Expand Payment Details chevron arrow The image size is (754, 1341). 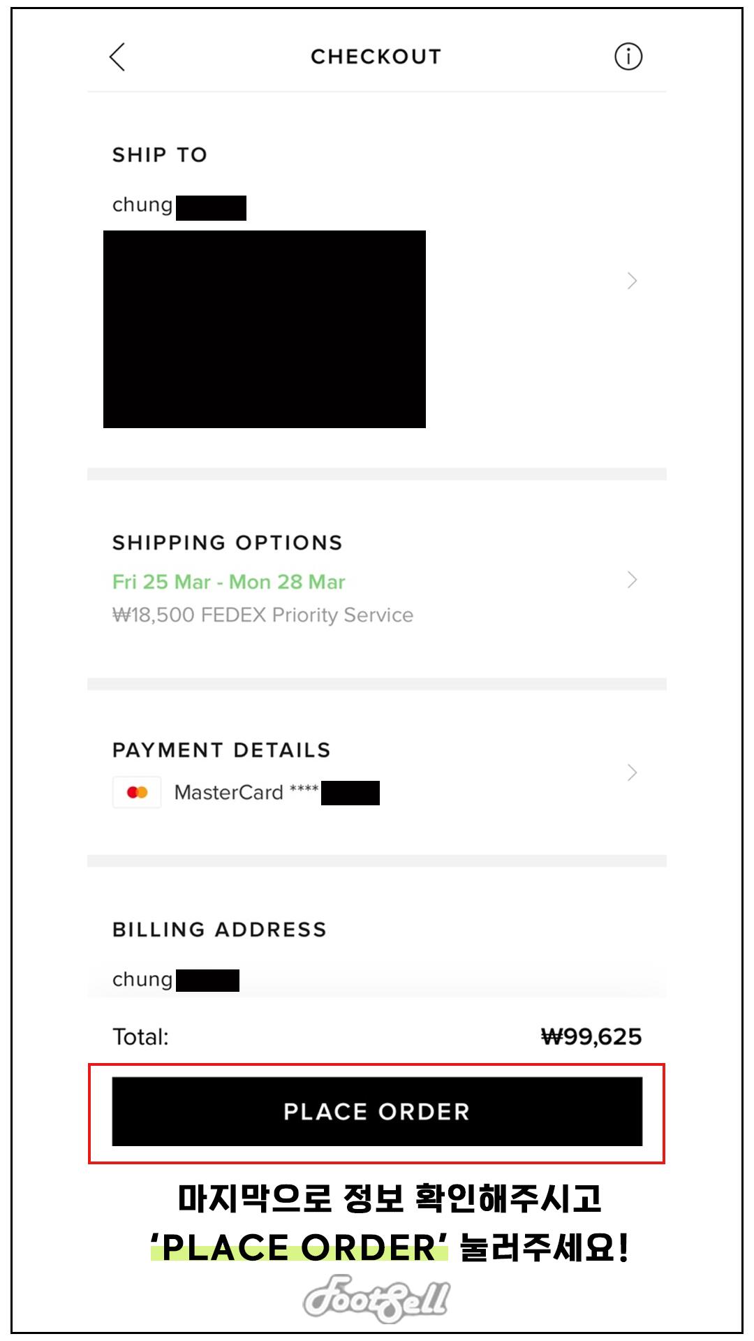click(x=632, y=772)
